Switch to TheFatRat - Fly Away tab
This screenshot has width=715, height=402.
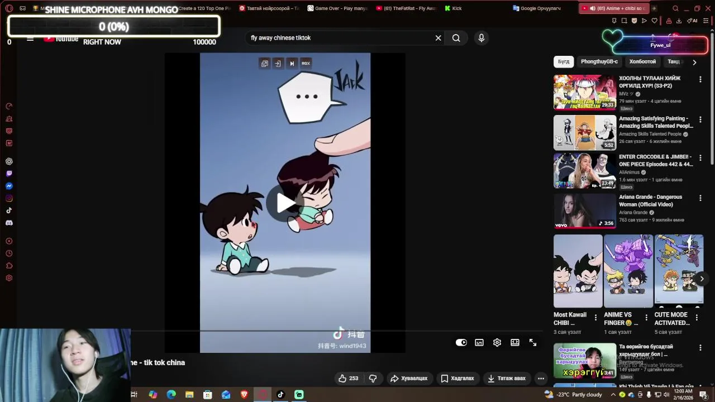point(406,8)
